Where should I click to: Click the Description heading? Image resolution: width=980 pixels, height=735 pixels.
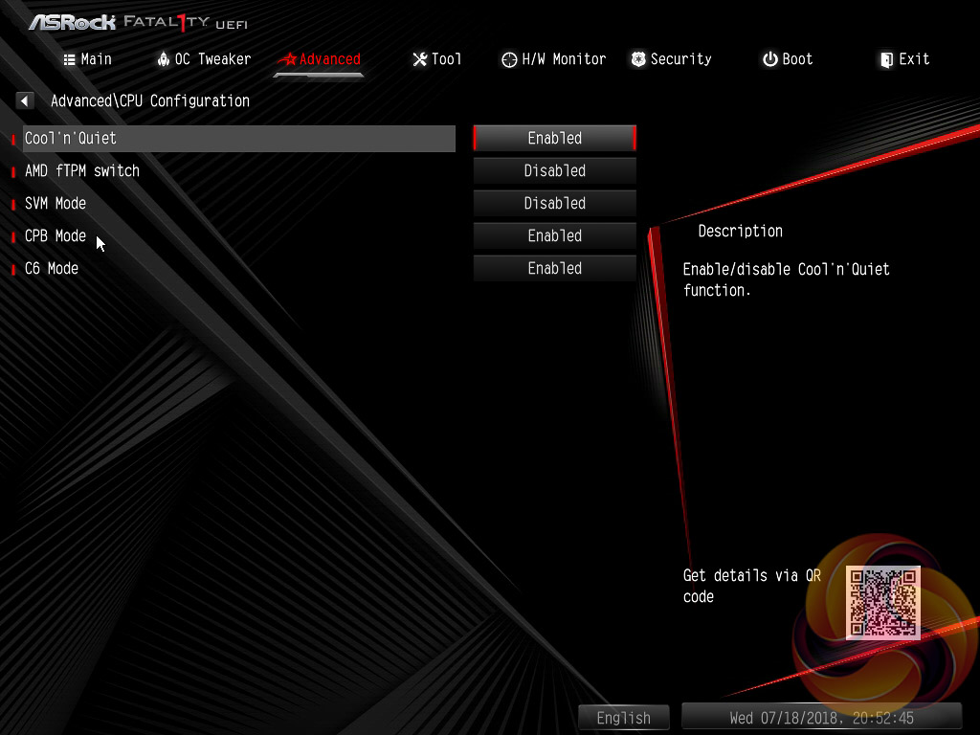click(740, 232)
